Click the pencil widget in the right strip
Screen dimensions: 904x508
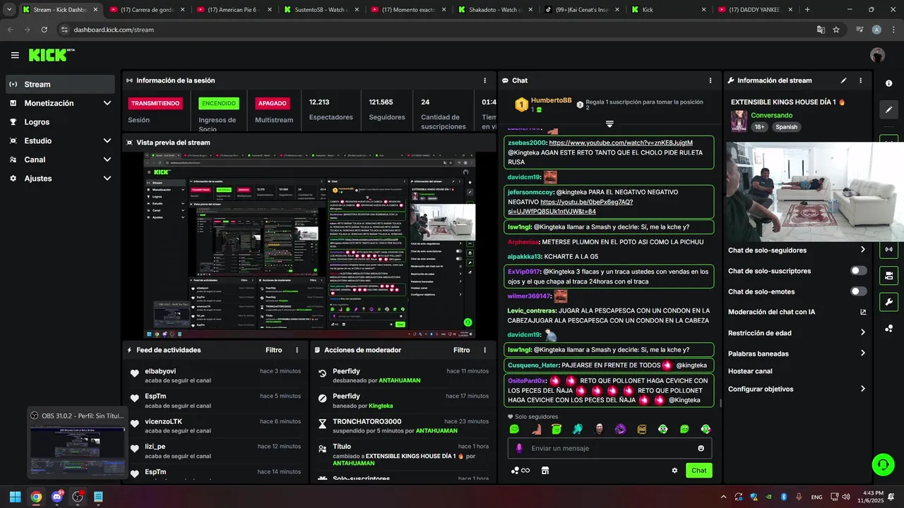(888, 109)
